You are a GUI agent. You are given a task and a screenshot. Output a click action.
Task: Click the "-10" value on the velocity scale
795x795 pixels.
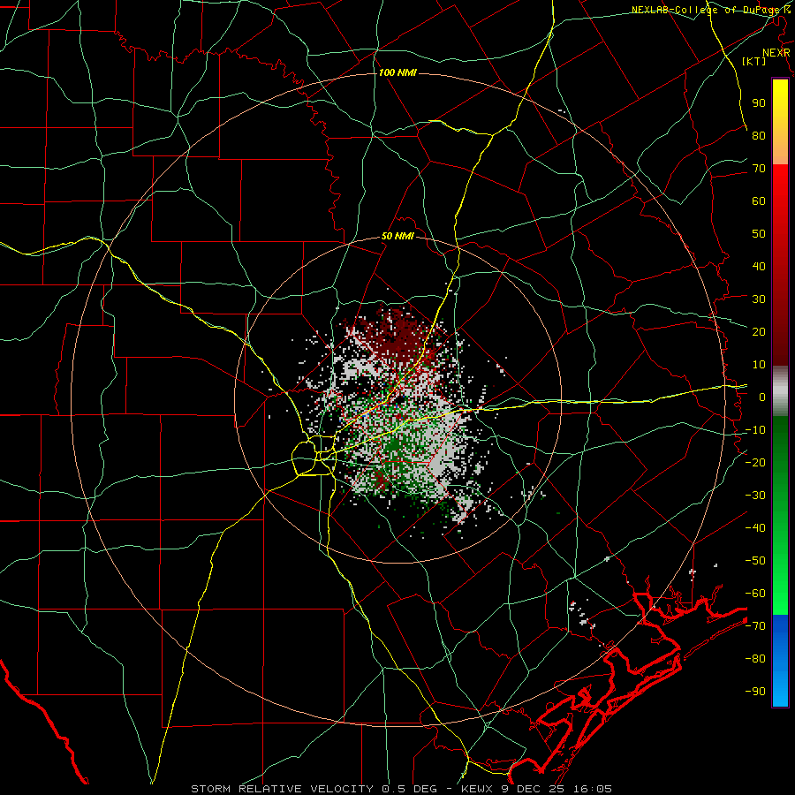coord(755,430)
